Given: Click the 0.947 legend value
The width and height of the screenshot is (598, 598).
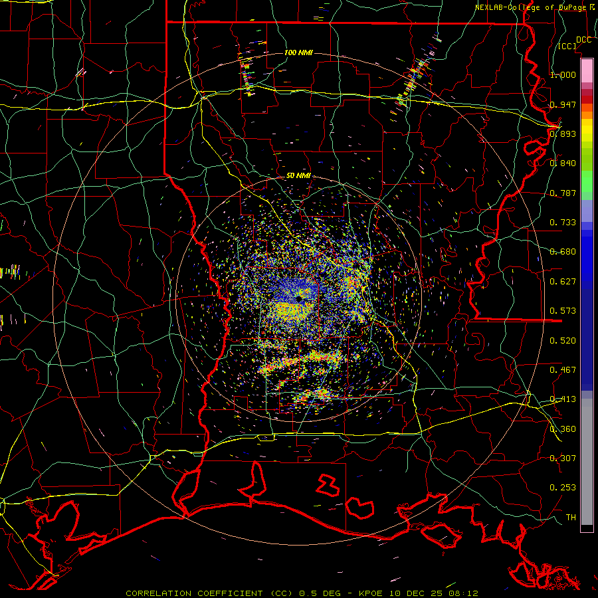Looking at the screenshot, I should 563,104.
